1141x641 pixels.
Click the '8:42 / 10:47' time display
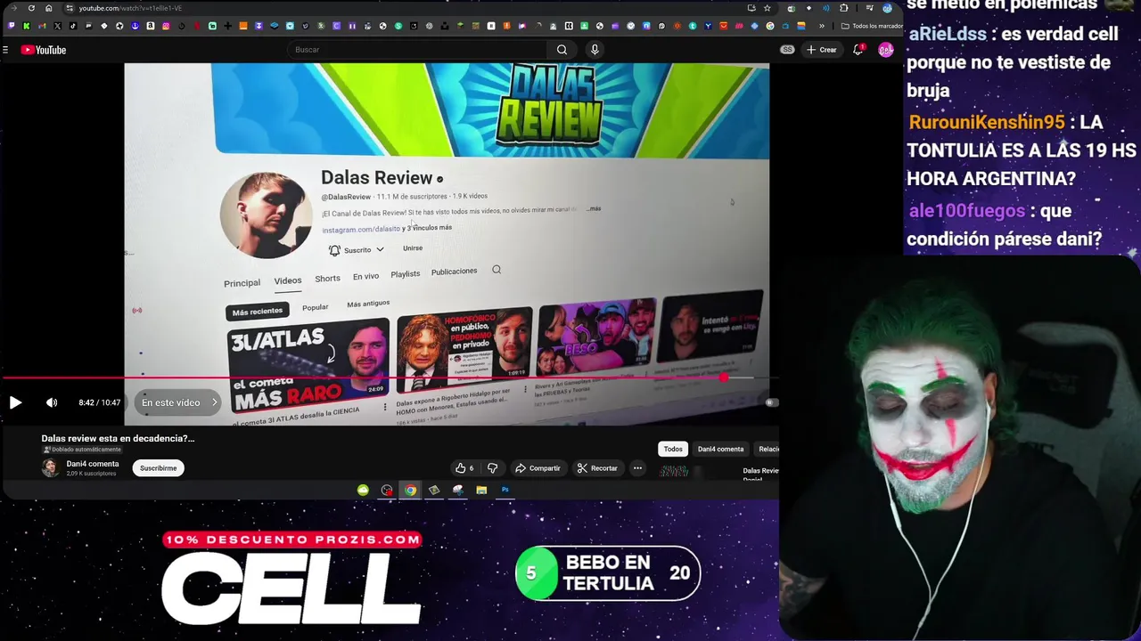click(x=99, y=402)
